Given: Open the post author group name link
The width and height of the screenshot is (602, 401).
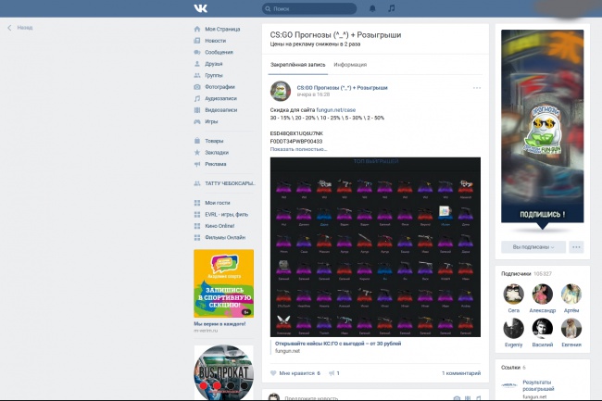Looking at the screenshot, I should pos(342,88).
